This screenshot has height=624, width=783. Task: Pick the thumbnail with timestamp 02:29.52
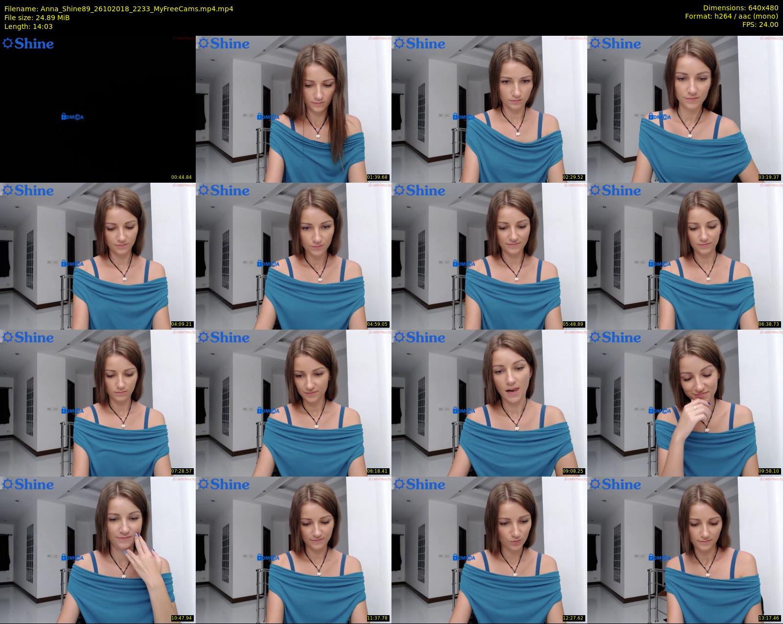point(489,109)
